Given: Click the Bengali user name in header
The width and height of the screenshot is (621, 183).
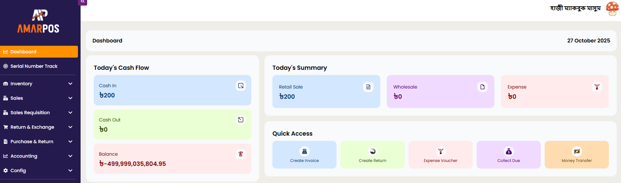Looking at the screenshot, I should pos(576,8).
